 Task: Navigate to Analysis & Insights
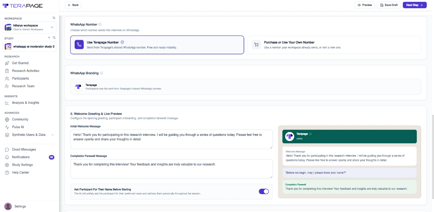(x=25, y=103)
